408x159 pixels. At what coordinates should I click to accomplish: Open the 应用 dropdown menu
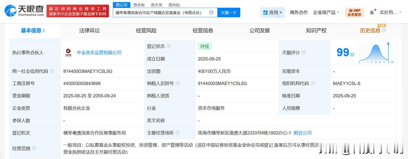click(x=273, y=12)
